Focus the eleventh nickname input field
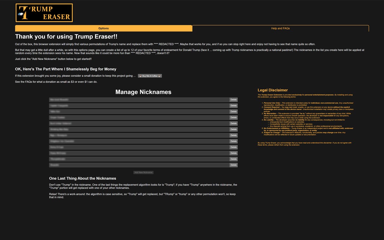The width and height of the screenshot is (384, 240). 139,159
